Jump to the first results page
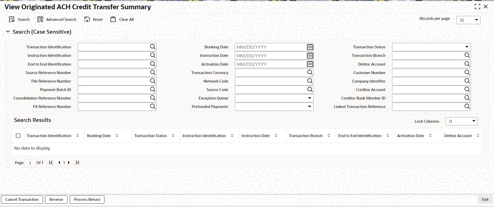 [x=51, y=163]
